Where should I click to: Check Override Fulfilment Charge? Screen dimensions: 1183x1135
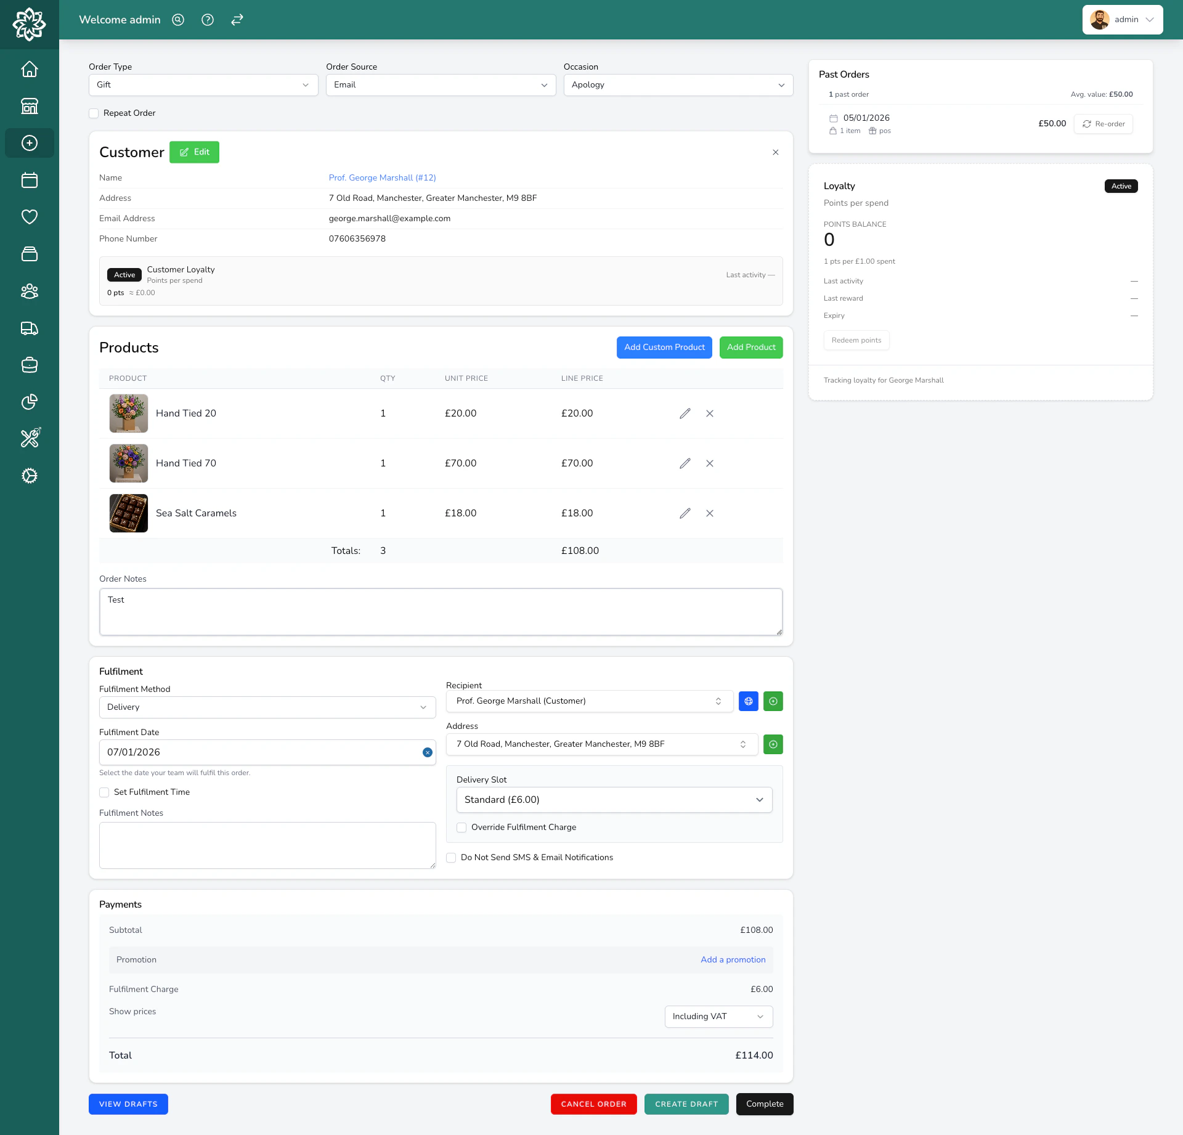461,828
